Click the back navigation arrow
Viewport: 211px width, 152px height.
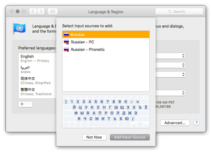coord(33,11)
